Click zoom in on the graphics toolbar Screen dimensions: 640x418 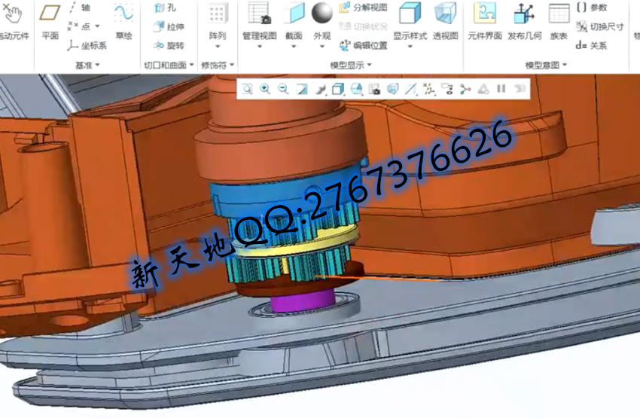pyautogui.click(x=265, y=89)
